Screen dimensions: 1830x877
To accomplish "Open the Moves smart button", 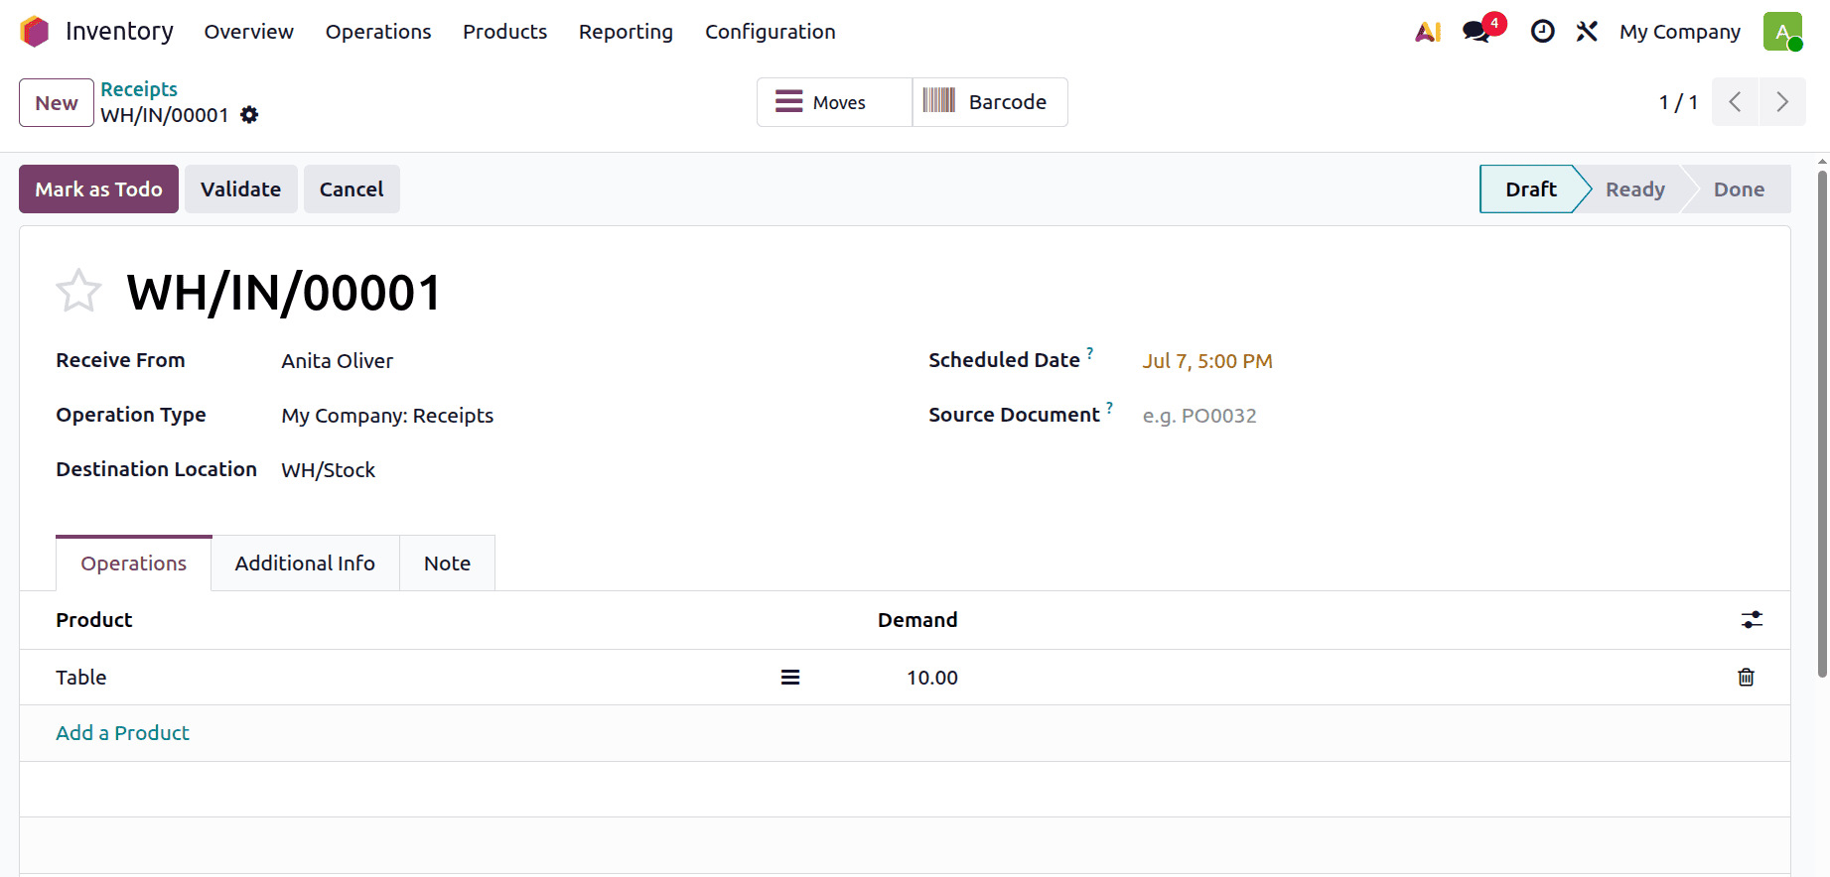I will (834, 102).
